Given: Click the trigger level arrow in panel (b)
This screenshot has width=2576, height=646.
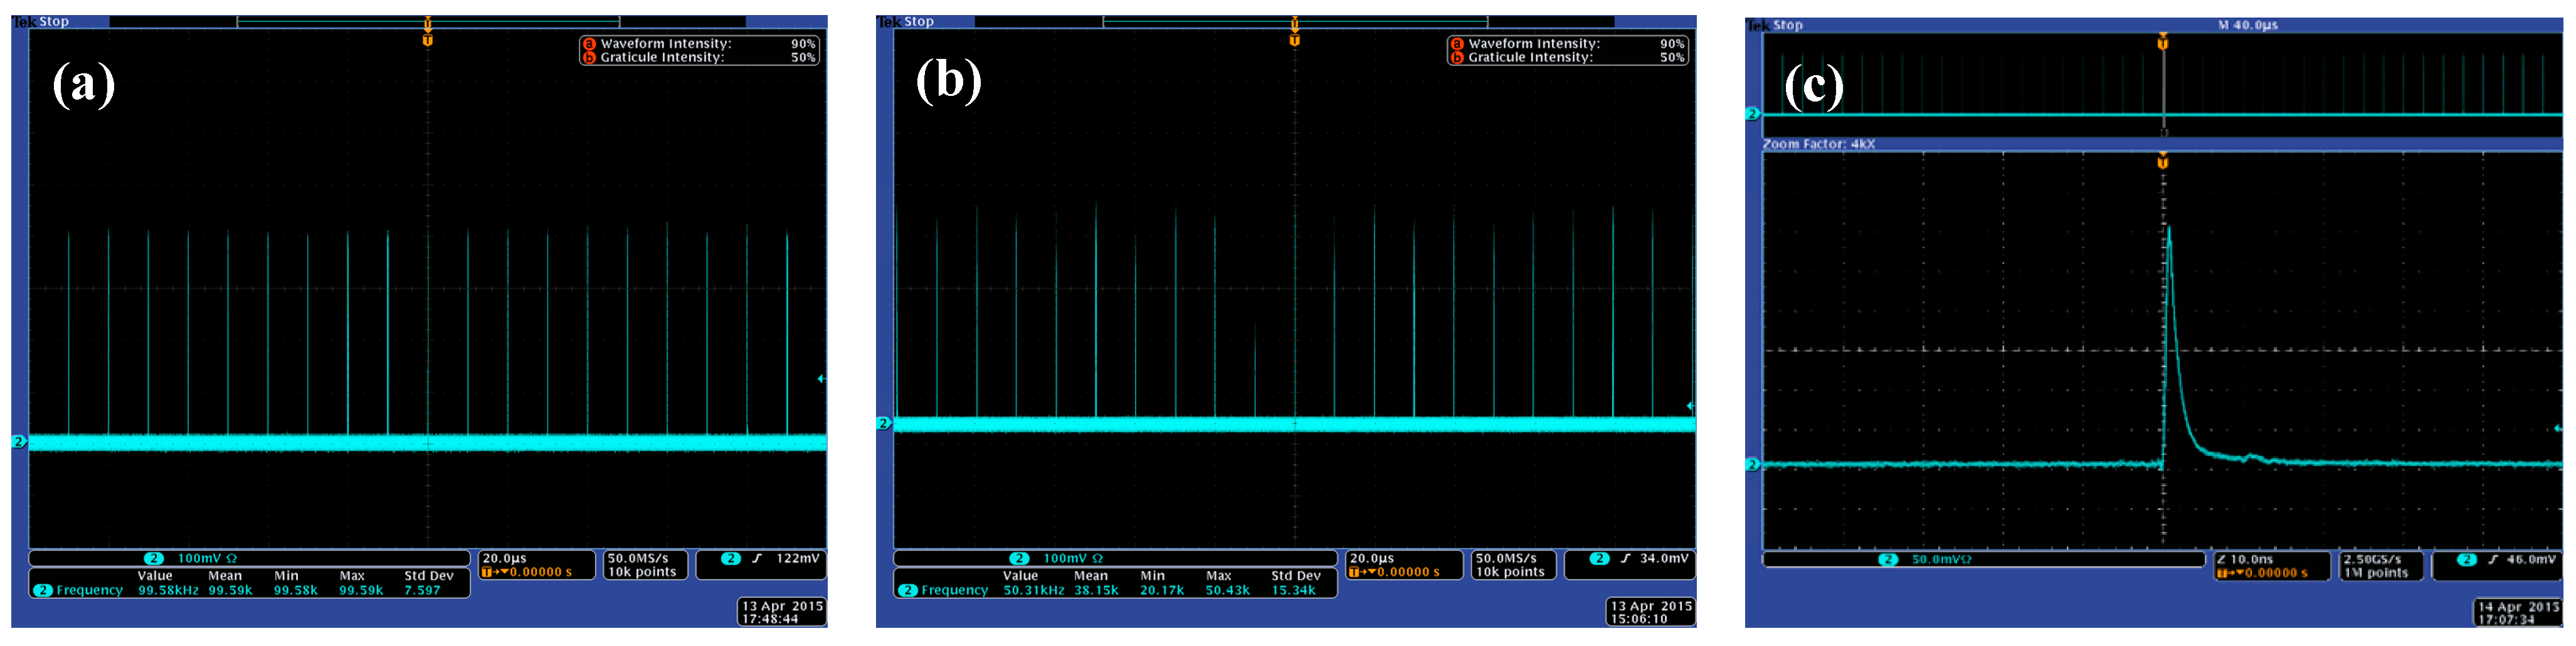Looking at the screenshot, I should (x=1690, y=405).
